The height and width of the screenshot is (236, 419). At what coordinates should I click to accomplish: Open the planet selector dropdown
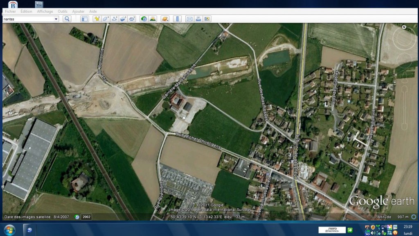coord(164,19)
